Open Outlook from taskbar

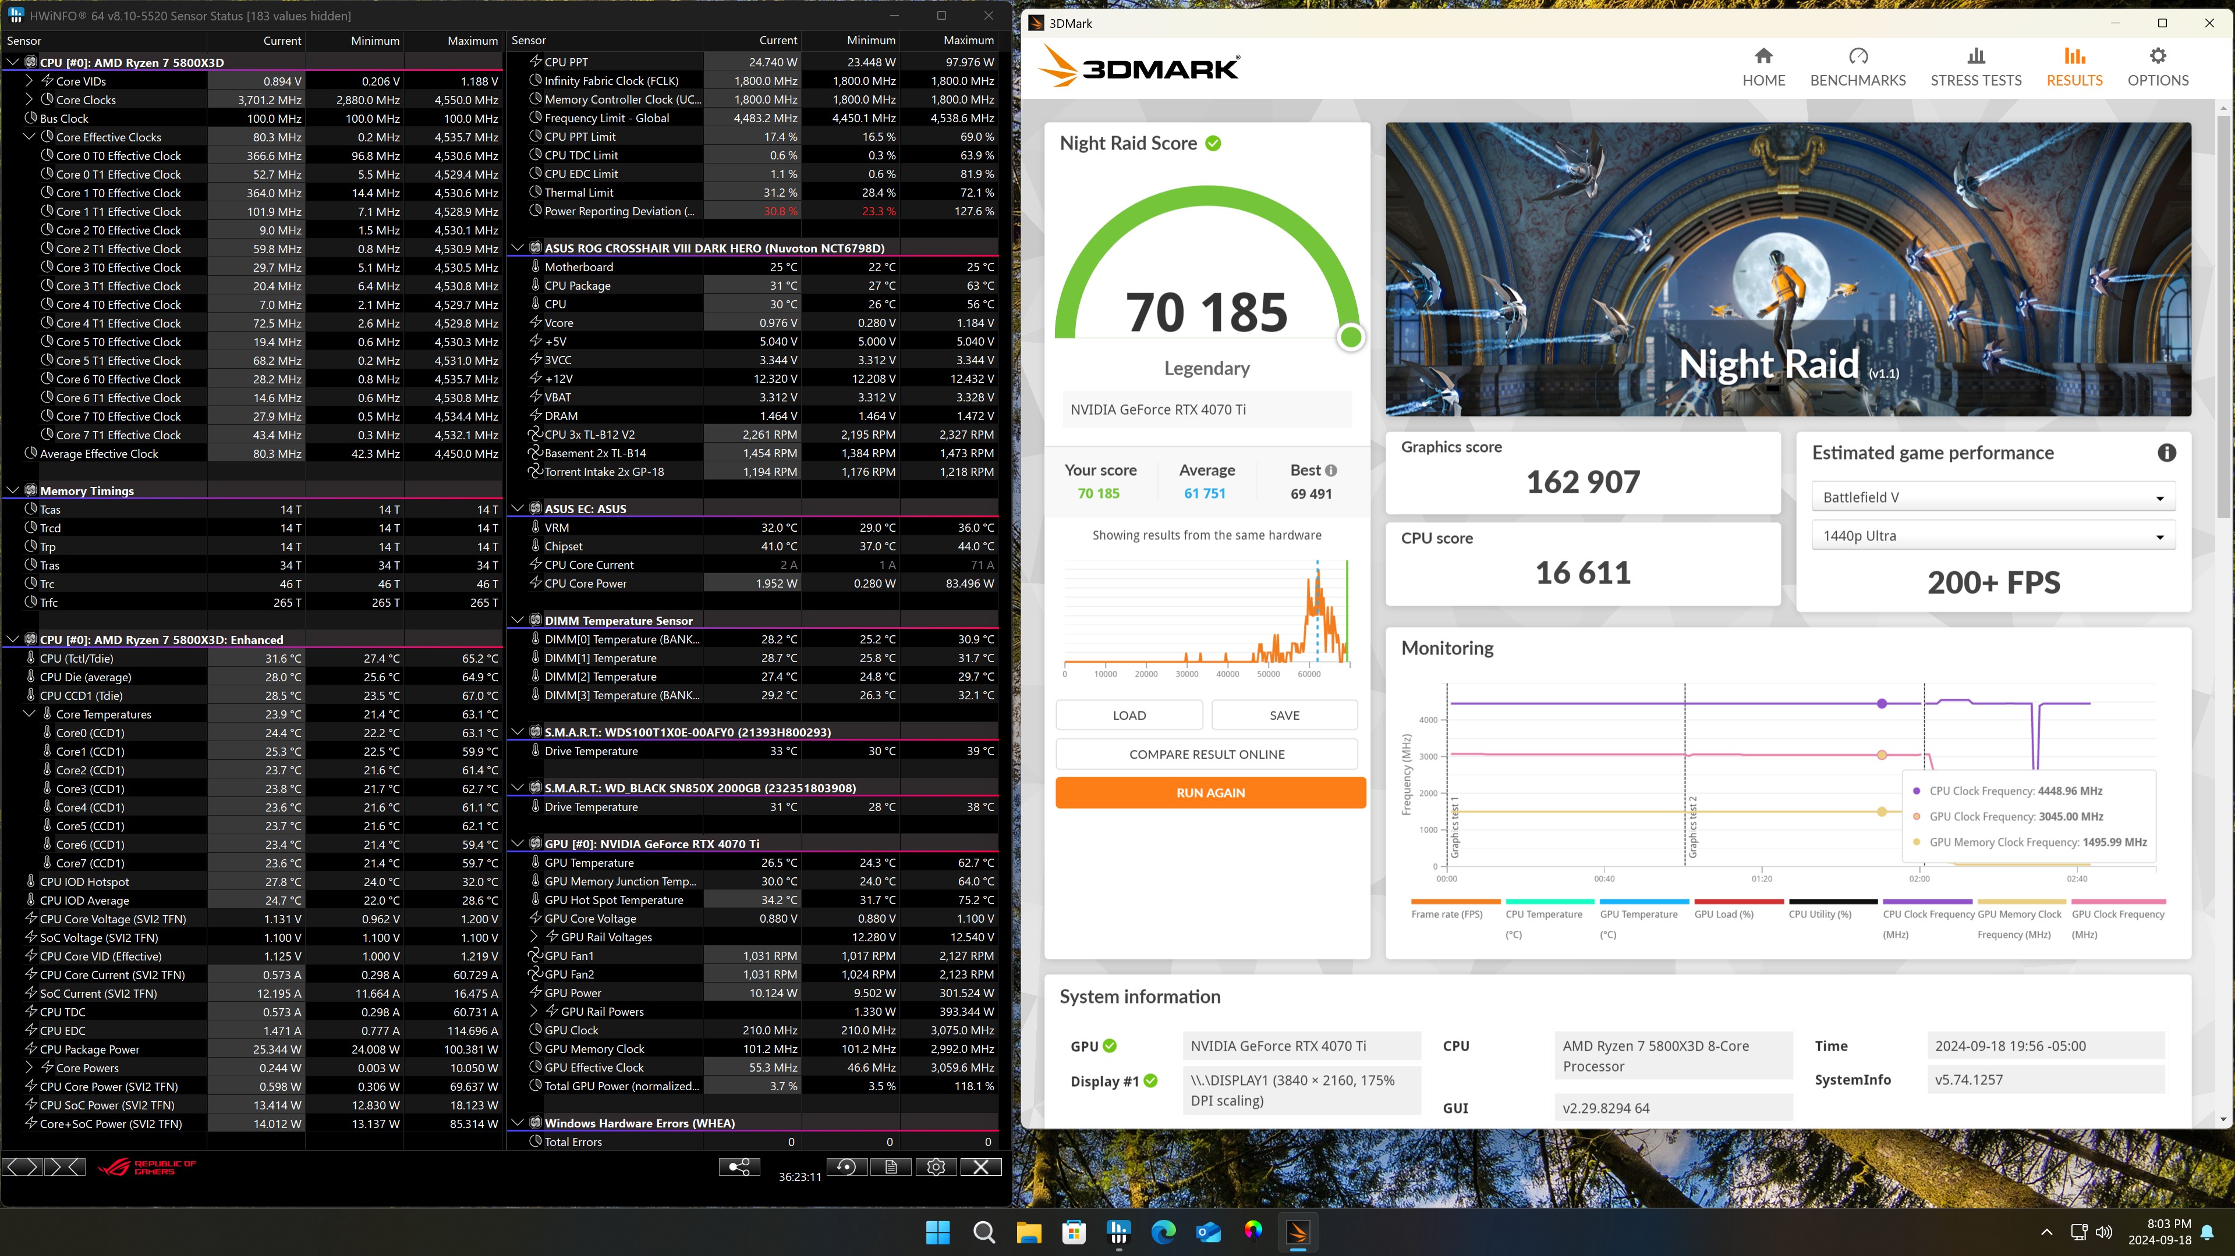[x=1209, y=1232]
